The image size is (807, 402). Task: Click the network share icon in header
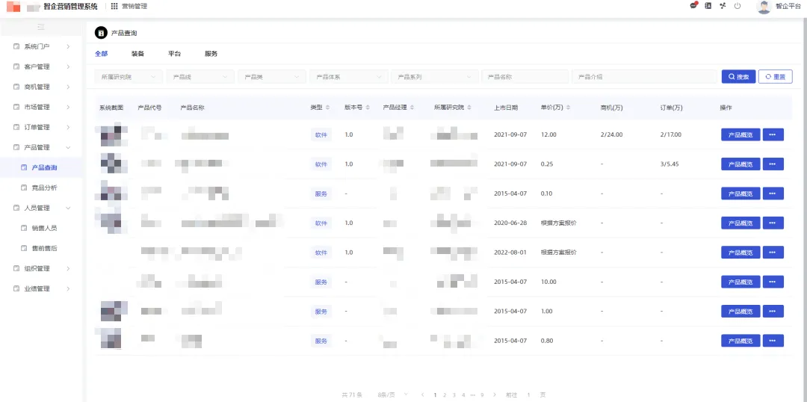723,6
